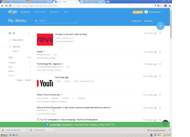Screen dimensions: 190x137
Task: Click Install Diigo extension link
Action: pos(61,125)
